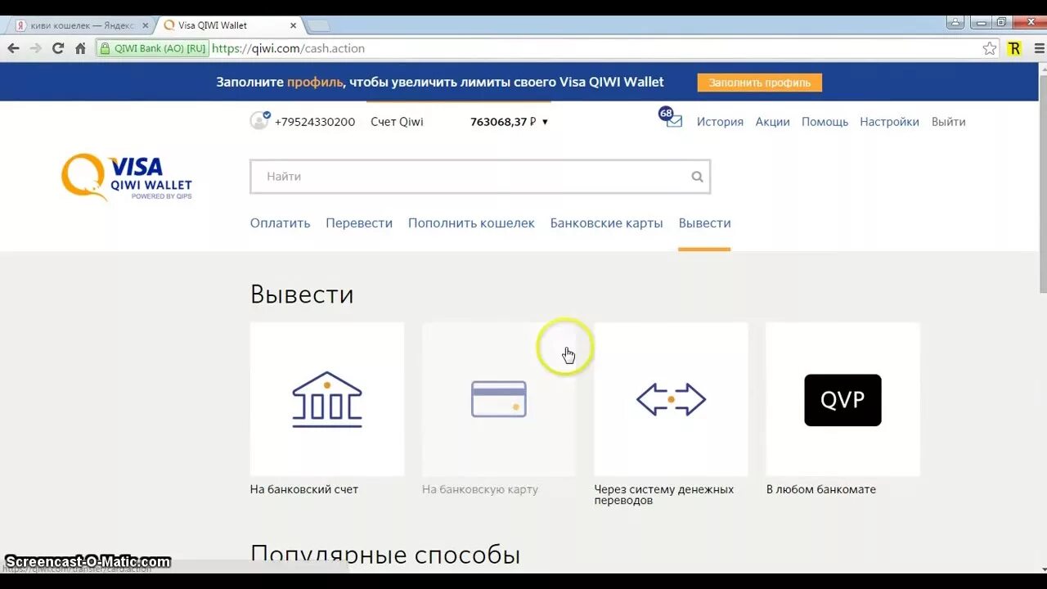
Task: Open the yellow R browser extension
Action: [x=1014, y=48]
